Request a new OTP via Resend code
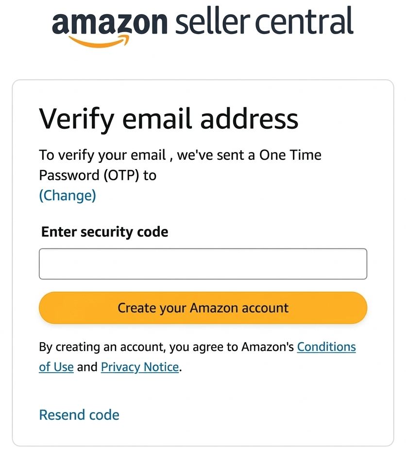Image resolution: width=406 pixels, height=449 pixels. coord(79,414)
